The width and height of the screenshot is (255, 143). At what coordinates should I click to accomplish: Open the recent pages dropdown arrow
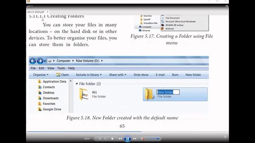tap(45, 61)
